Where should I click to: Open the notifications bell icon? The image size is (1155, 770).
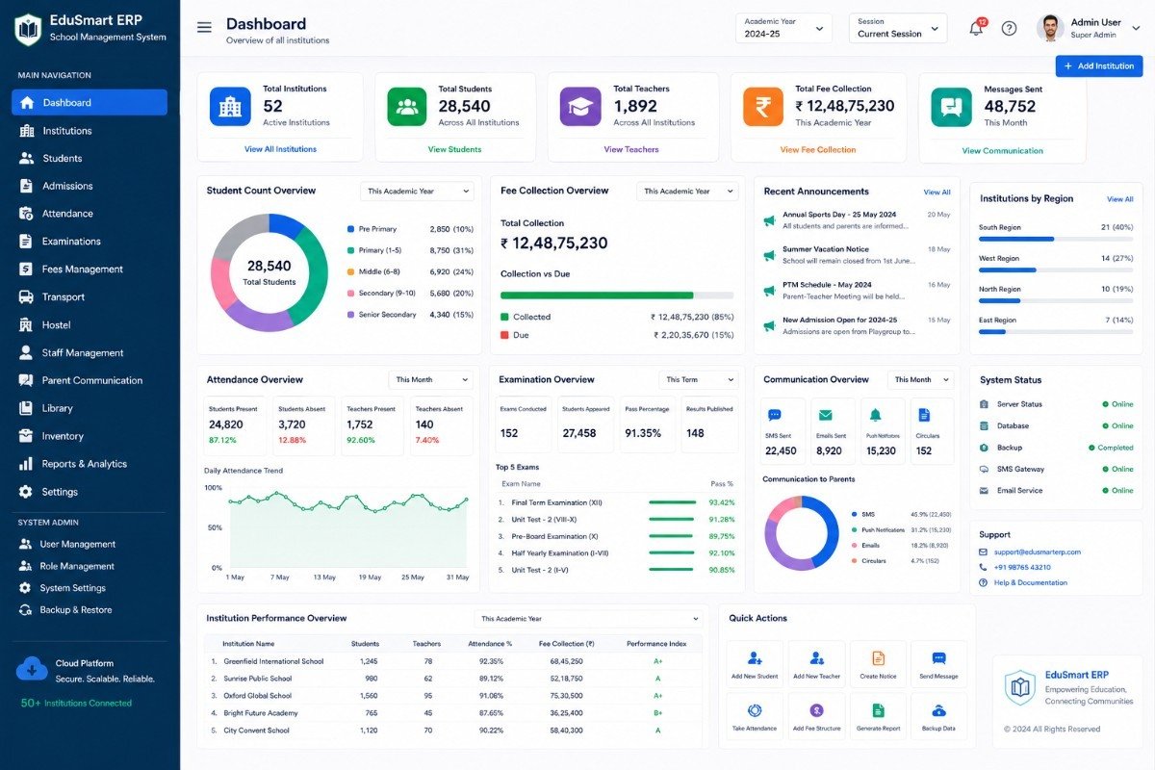976,28
